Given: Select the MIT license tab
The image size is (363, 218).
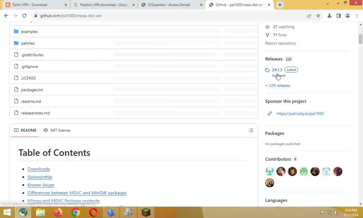Looking at the screenshot, I should 57,130.
